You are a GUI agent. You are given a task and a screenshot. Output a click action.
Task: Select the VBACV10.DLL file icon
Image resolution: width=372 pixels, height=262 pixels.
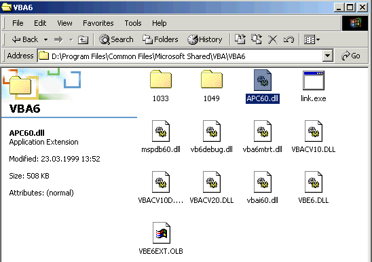click(x=314, y=131)
